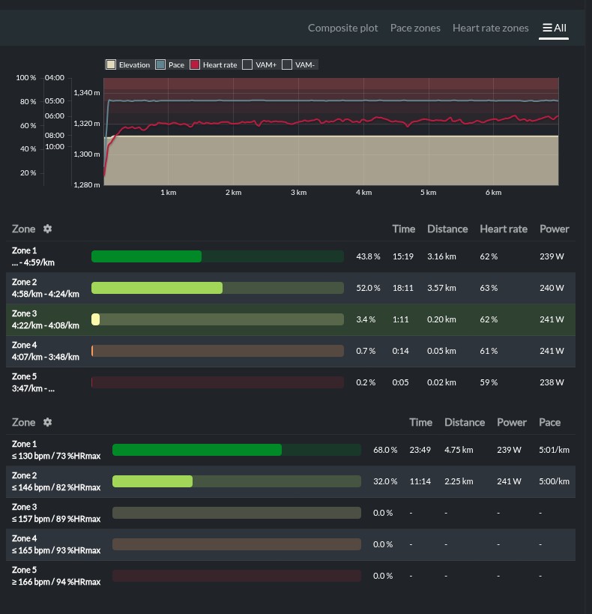Click the 43.8 % value in Zone 1
This screenshot has height=614, width=592.
coord(368,256)
